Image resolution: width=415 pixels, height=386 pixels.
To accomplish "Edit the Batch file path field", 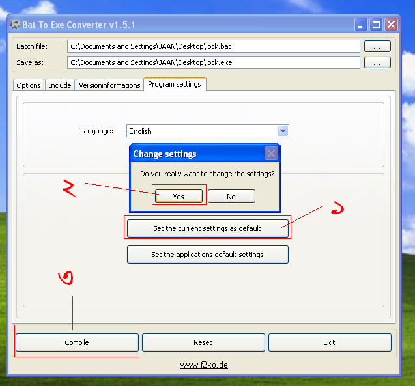I will pyautogui.click(x=213, y=46).
